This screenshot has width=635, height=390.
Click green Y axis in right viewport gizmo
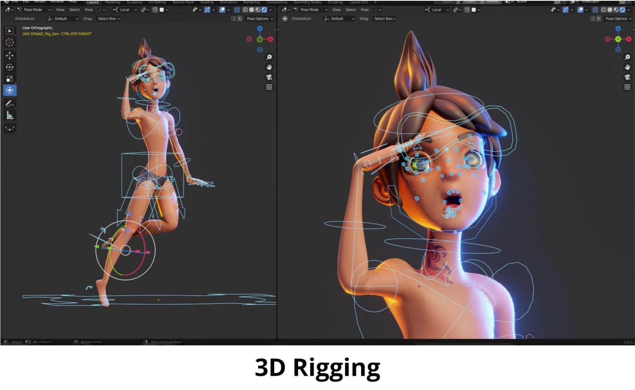tap(618, 39)
